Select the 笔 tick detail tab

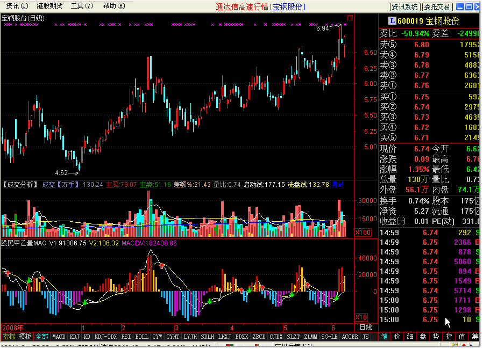click(x=385, y=337)
